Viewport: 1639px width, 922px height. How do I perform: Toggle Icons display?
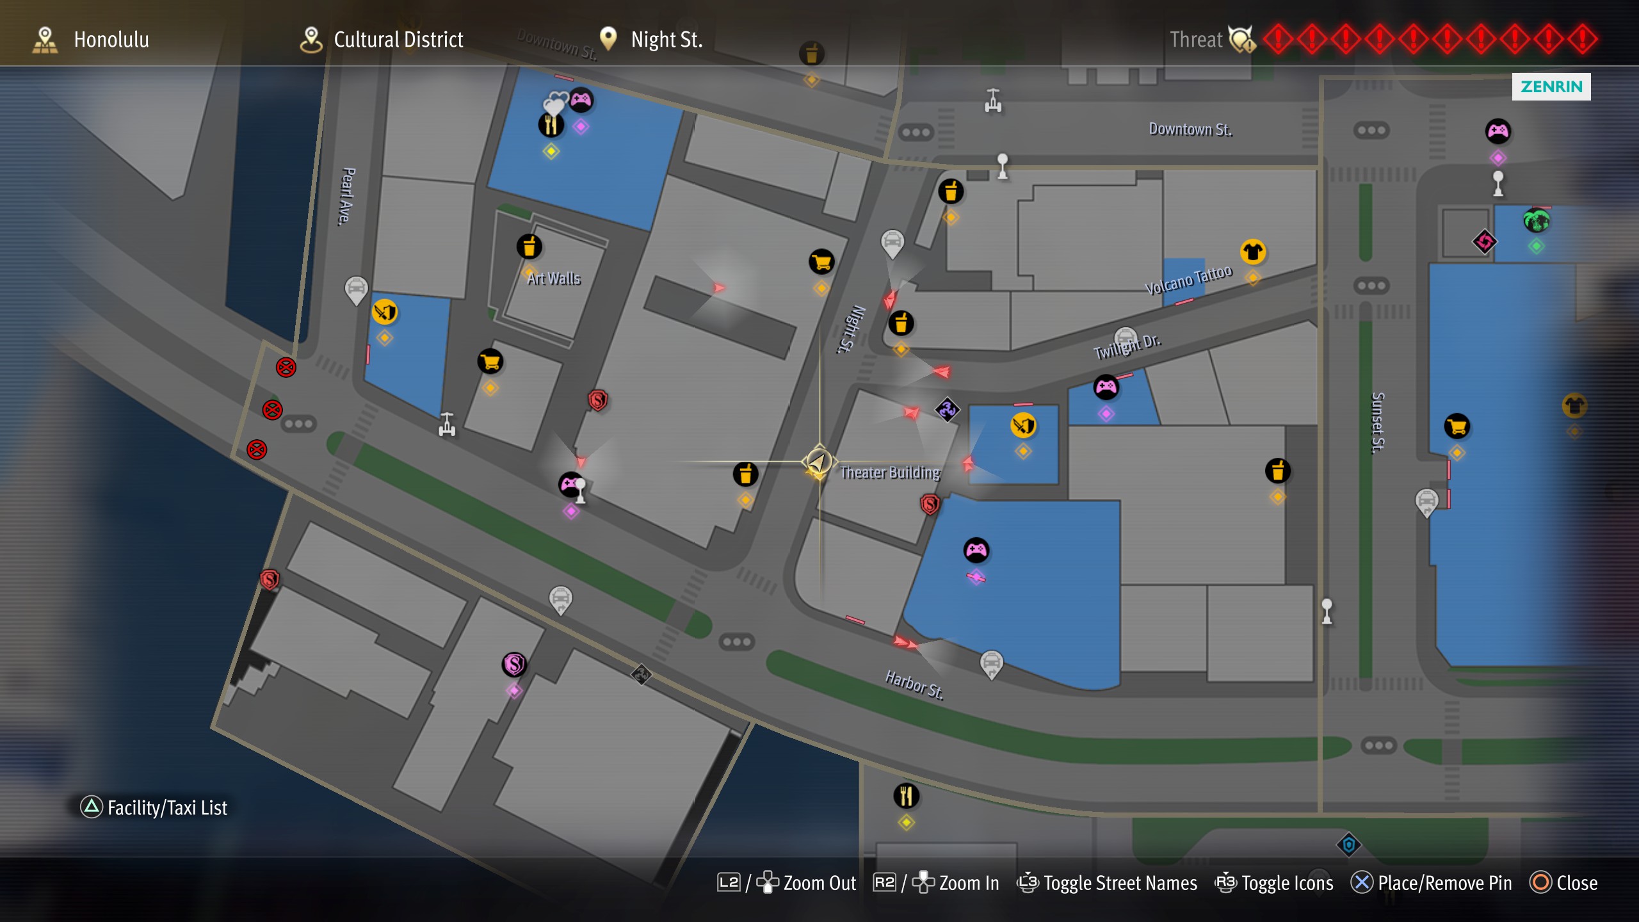click(1274, 883)
